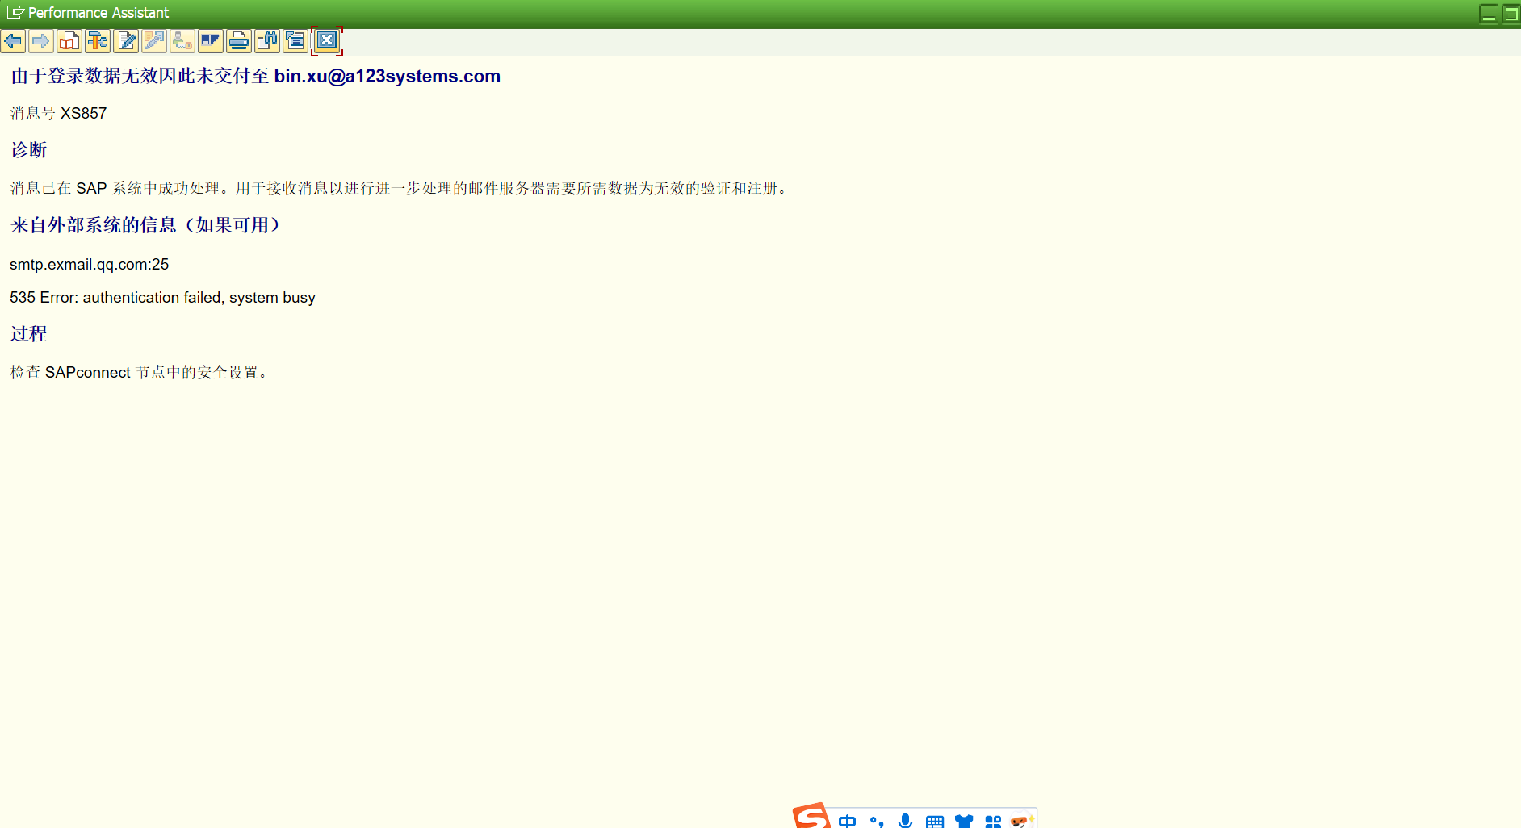The image size is (1521, 828).
Task: Edit the document using the pencil icon
Action: pos(126,40)
